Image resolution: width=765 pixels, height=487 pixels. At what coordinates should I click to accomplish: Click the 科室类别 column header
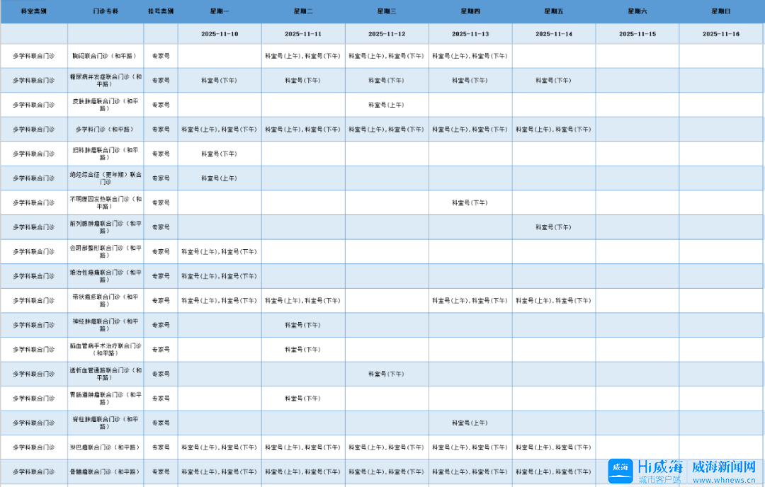coord(34,12)
